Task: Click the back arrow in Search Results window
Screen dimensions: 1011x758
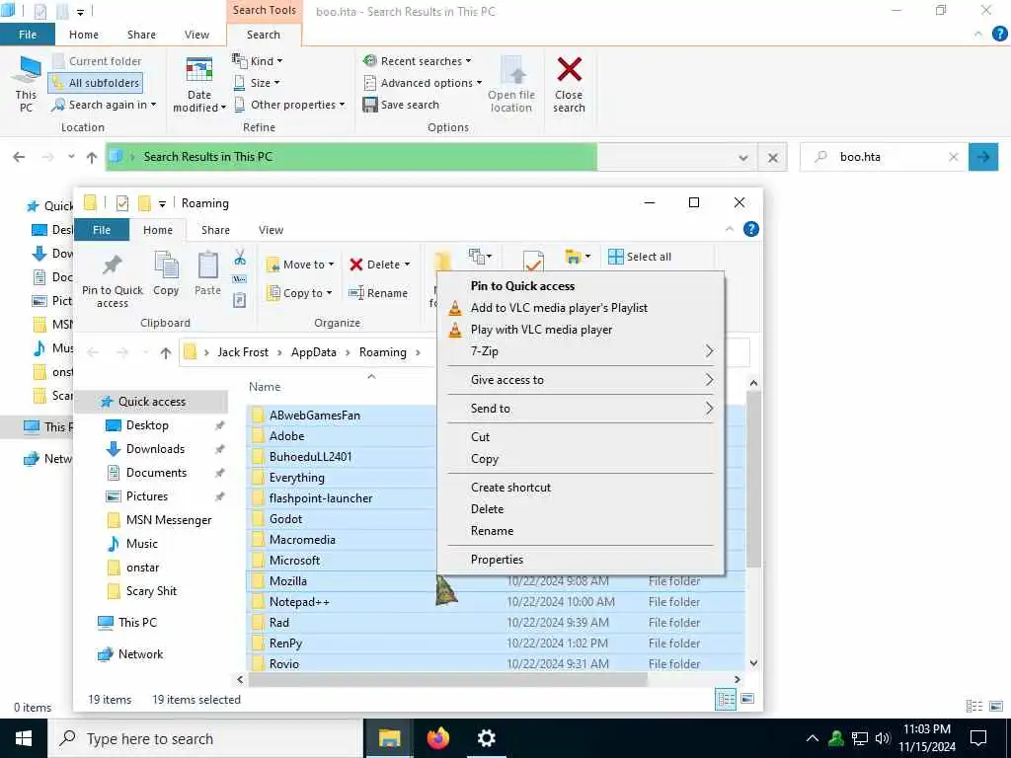Action: pyautogui.click(x=20, y=157)
